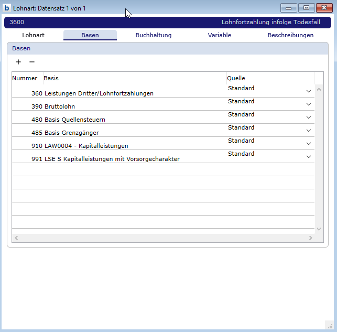Click the minus icon to remove a Basis
The height and width of the screenshot is (332, 337).
click(31, 62)
